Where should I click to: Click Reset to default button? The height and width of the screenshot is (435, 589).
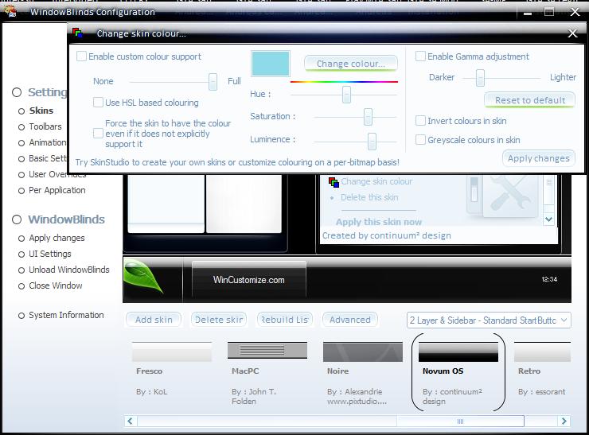pos(529,100)
